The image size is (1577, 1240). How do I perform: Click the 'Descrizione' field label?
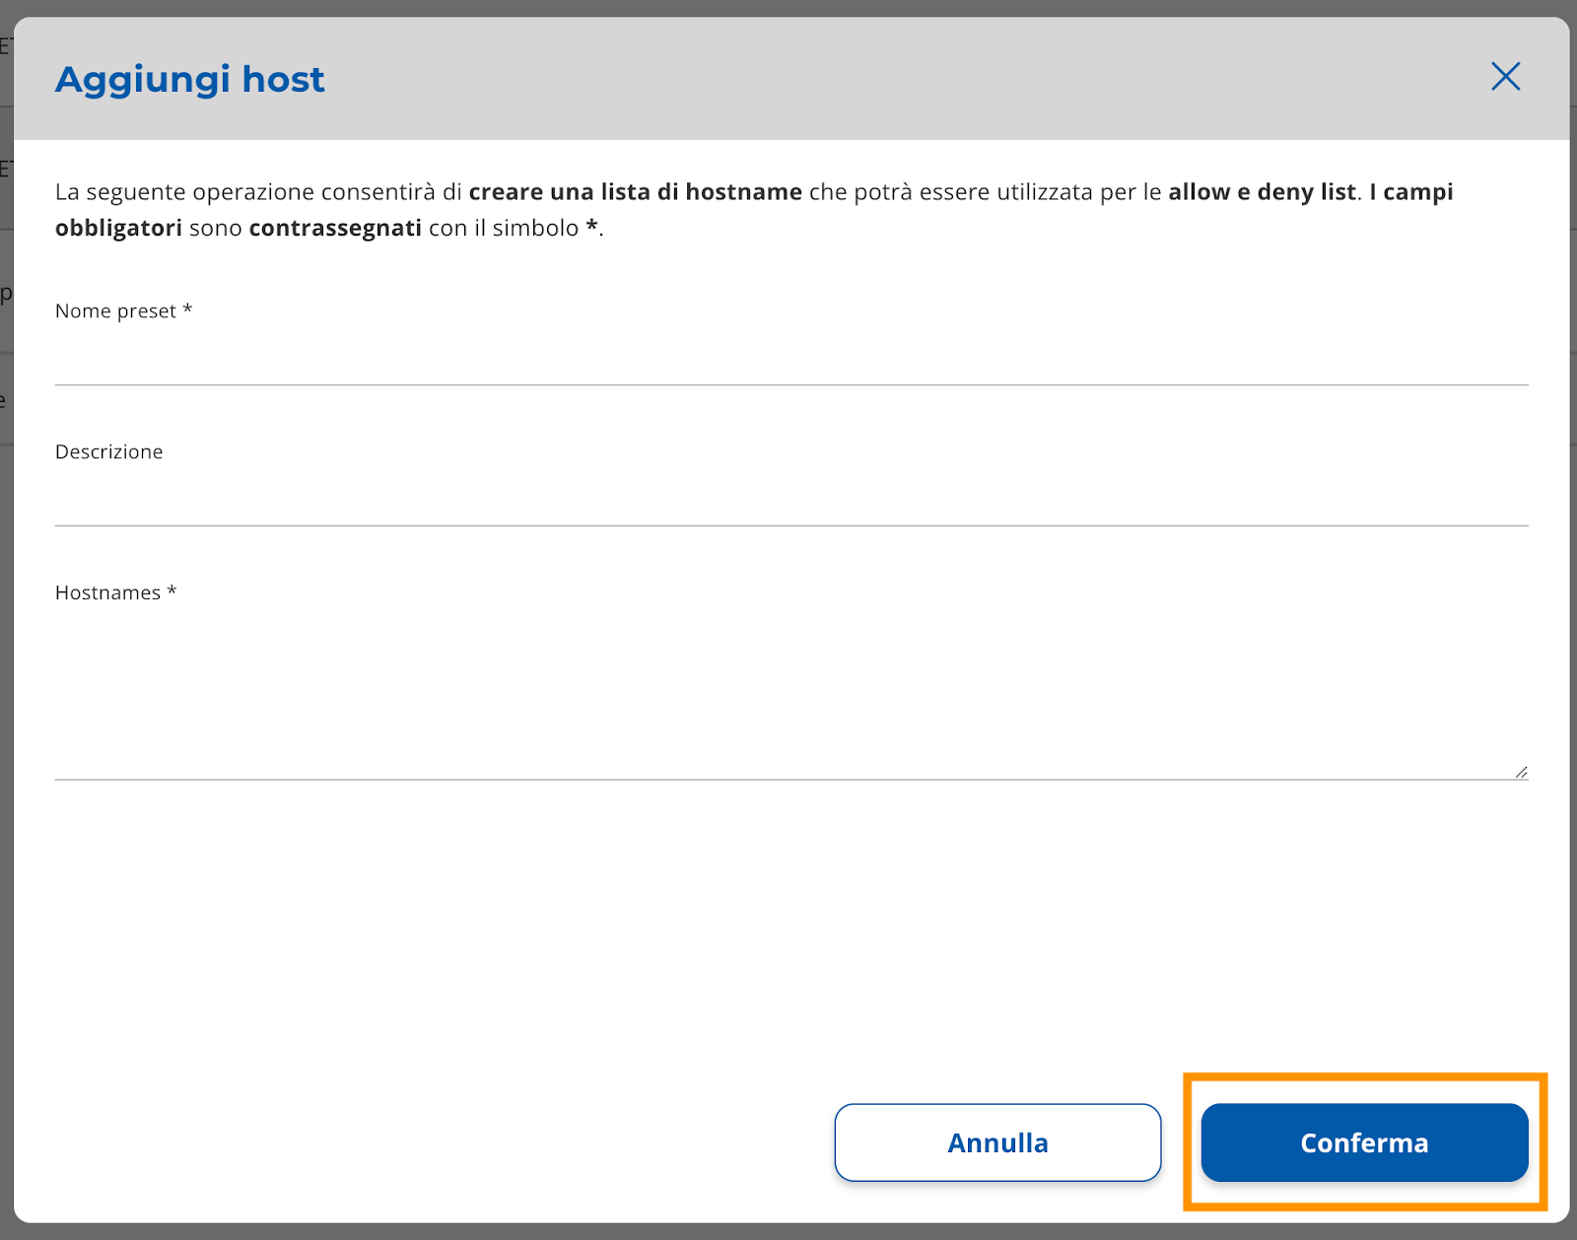[x=108, y=451]
